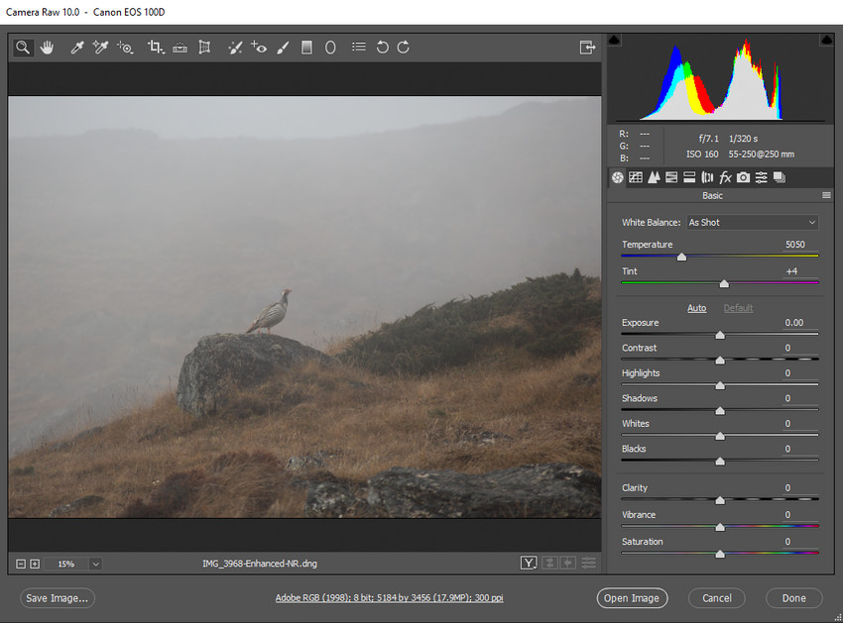Image resolution: width=843 pixels, height=623 pixels.
Task: Open the Spot Removal tool
Action: click(234, 47)
